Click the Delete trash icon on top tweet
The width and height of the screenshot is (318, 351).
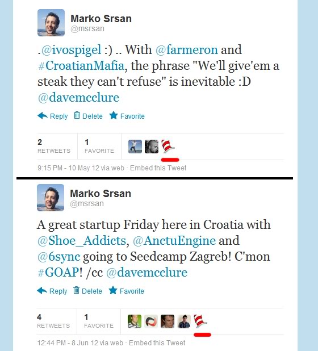click(77, 115)
